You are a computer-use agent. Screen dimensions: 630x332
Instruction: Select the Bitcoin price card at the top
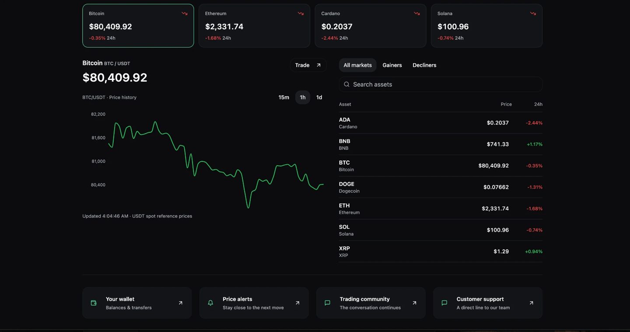pyautogui.click(x=138, y=26)
